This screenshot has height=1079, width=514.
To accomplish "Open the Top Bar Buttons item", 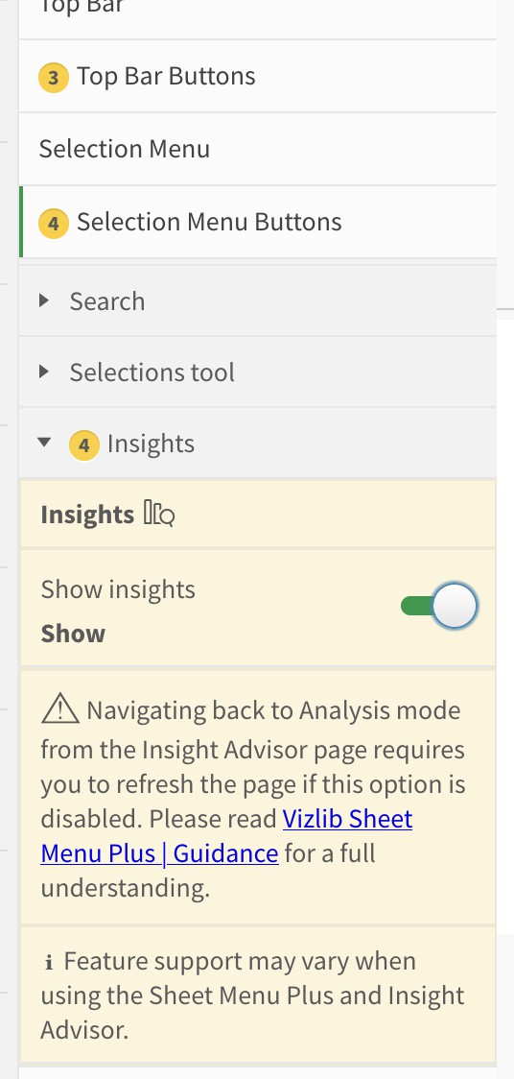I will 258,77.
